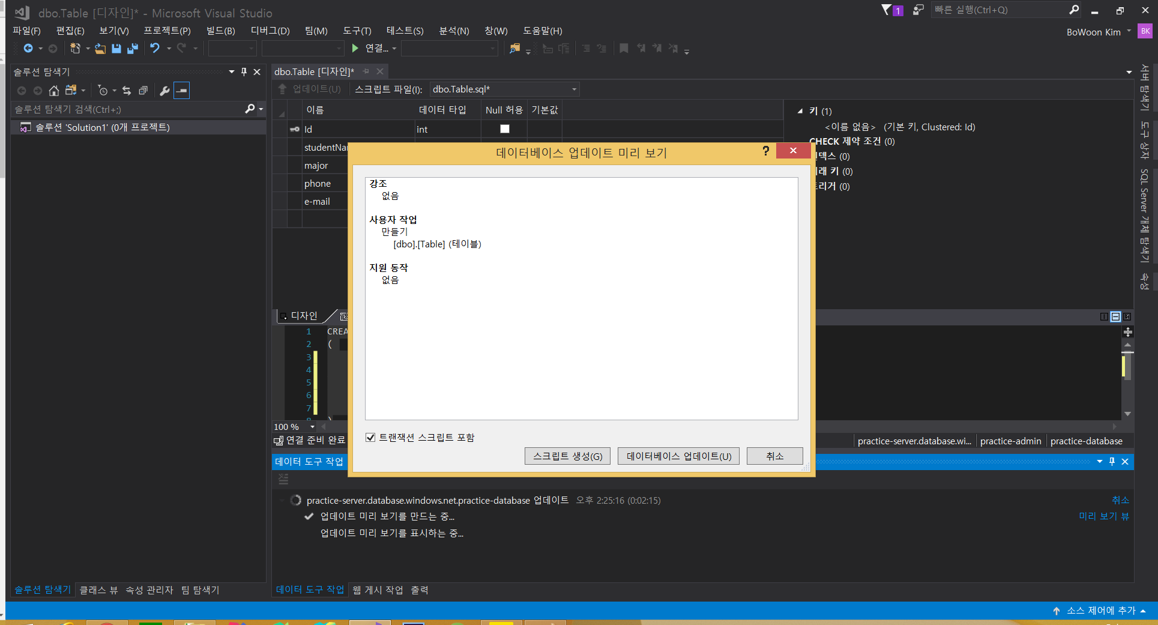
Task: Toggle bookmark with the toolbar bookmark icon
Action: click(x=624, y=48)
